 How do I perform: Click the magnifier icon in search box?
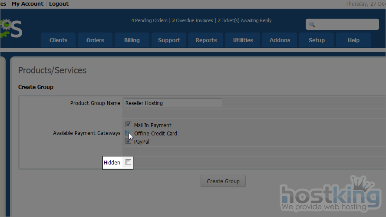(x=312, y=25)
